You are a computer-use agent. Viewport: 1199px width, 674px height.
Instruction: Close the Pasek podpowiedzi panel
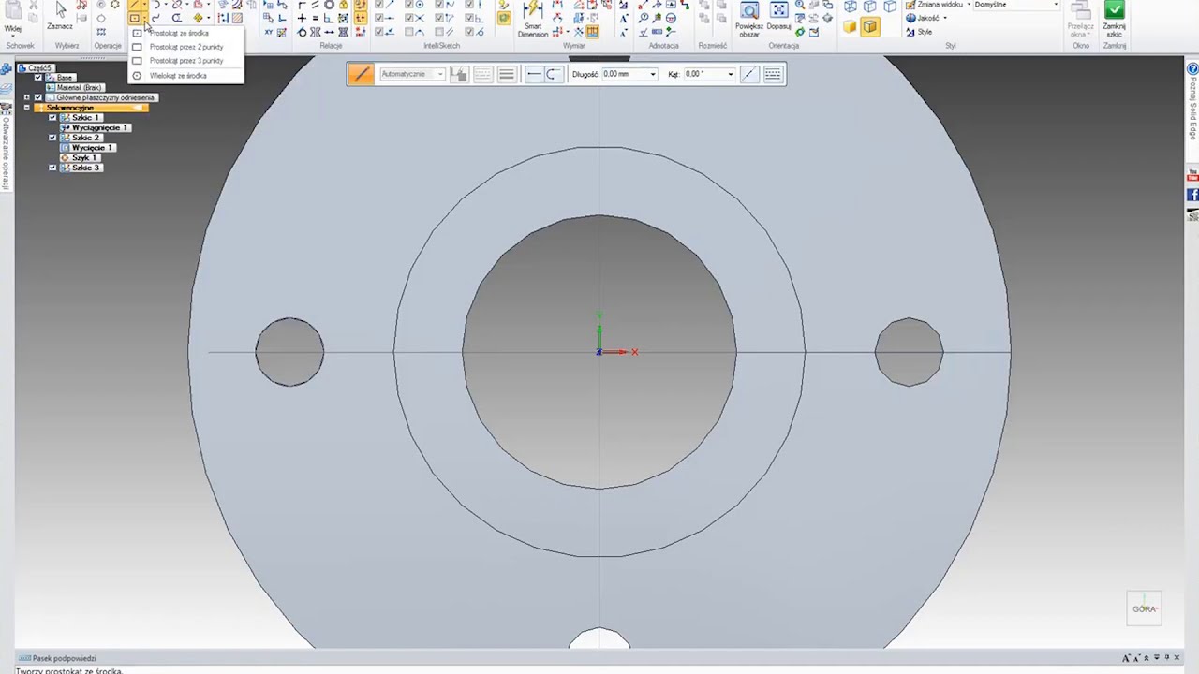(1177, 658)
